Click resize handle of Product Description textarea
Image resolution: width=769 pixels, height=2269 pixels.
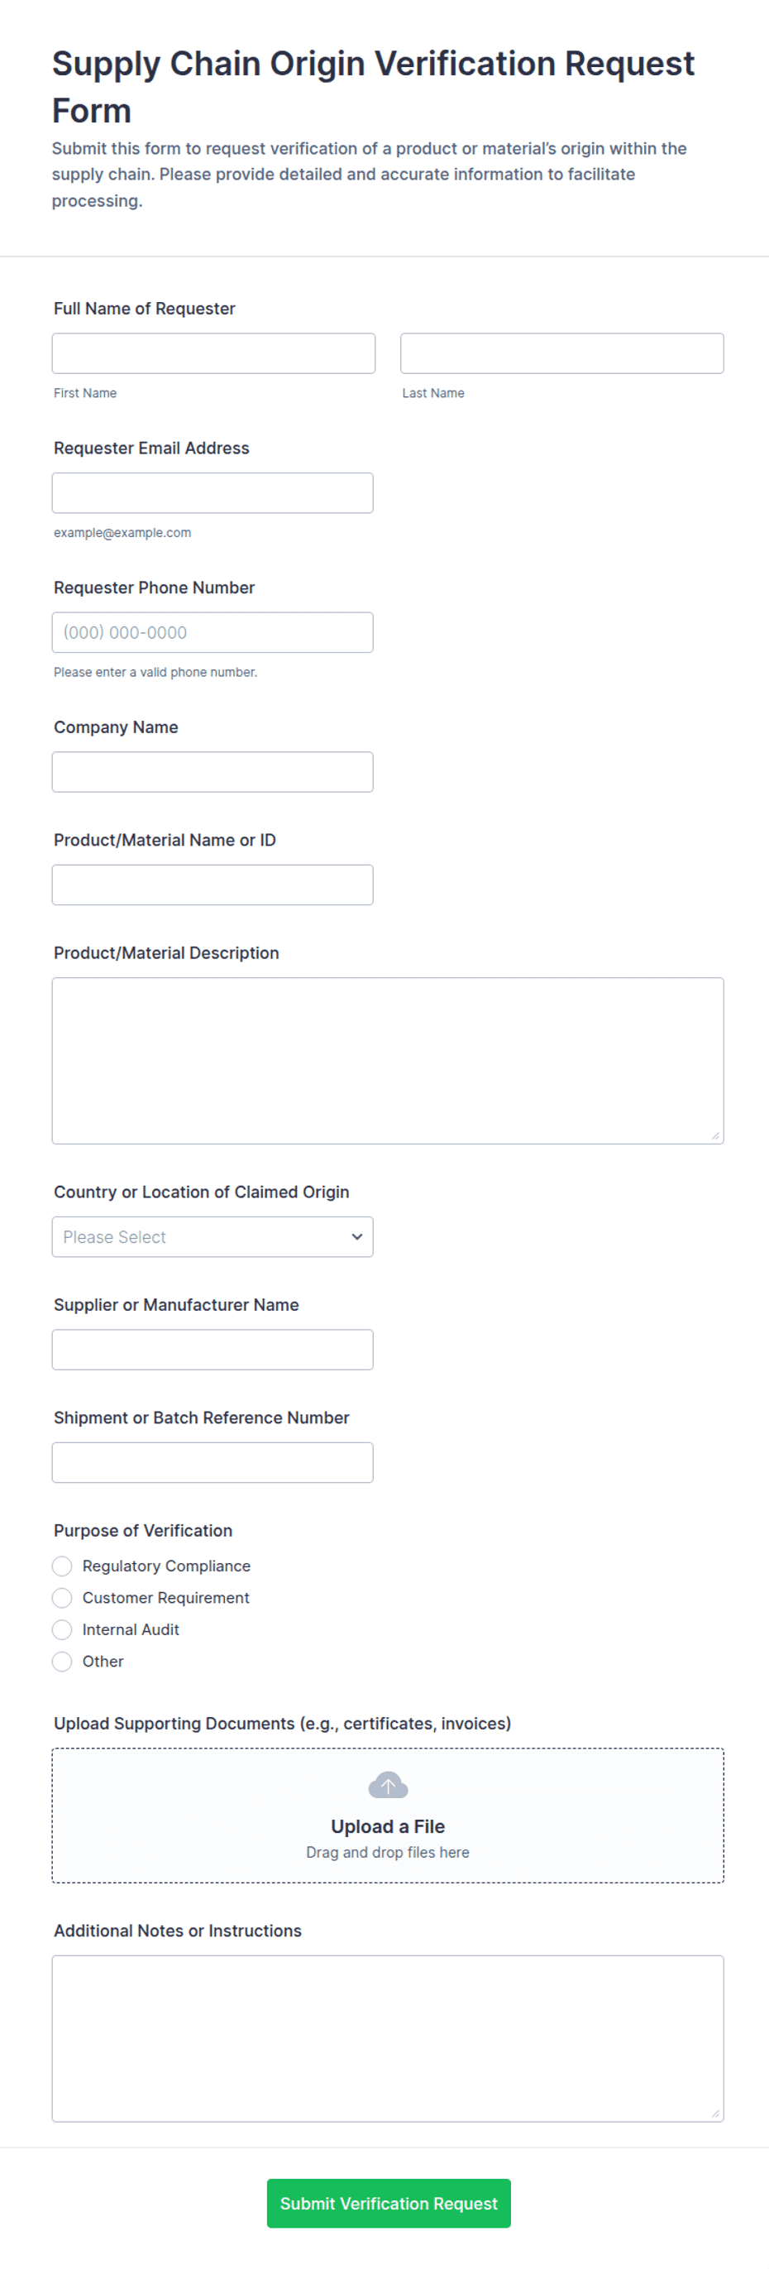715,1136
